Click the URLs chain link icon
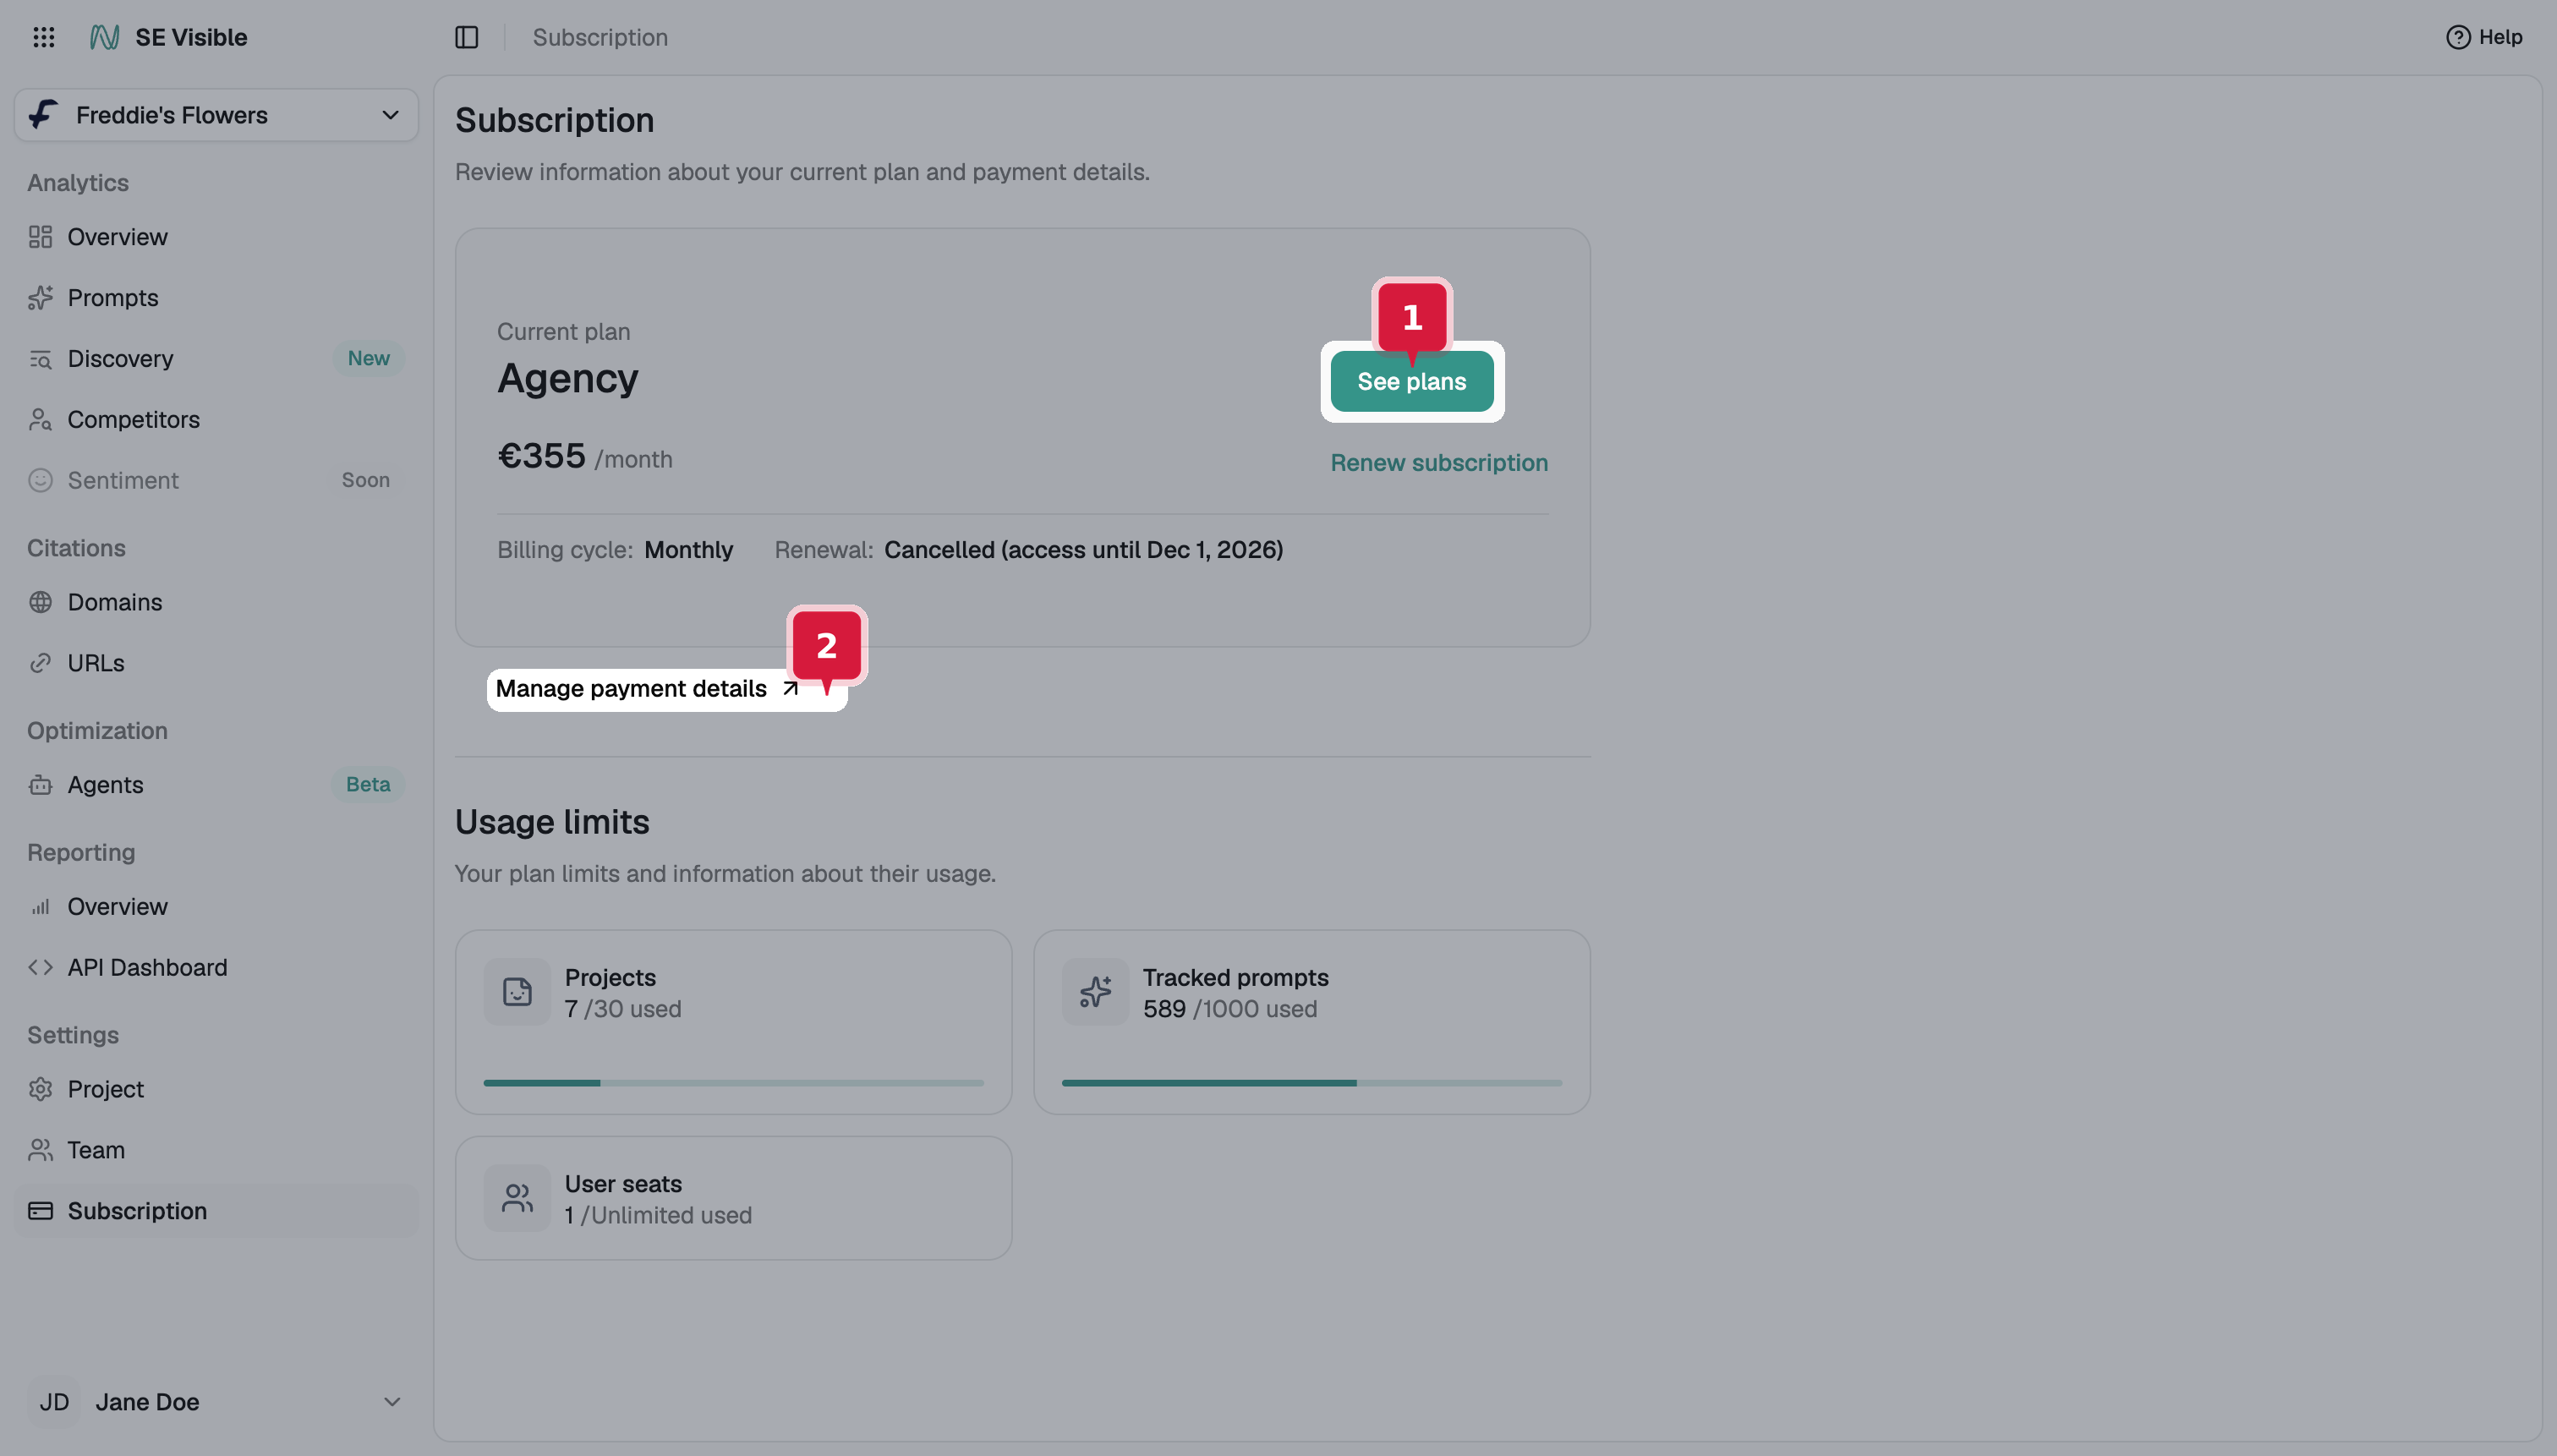 pos(40,663)
